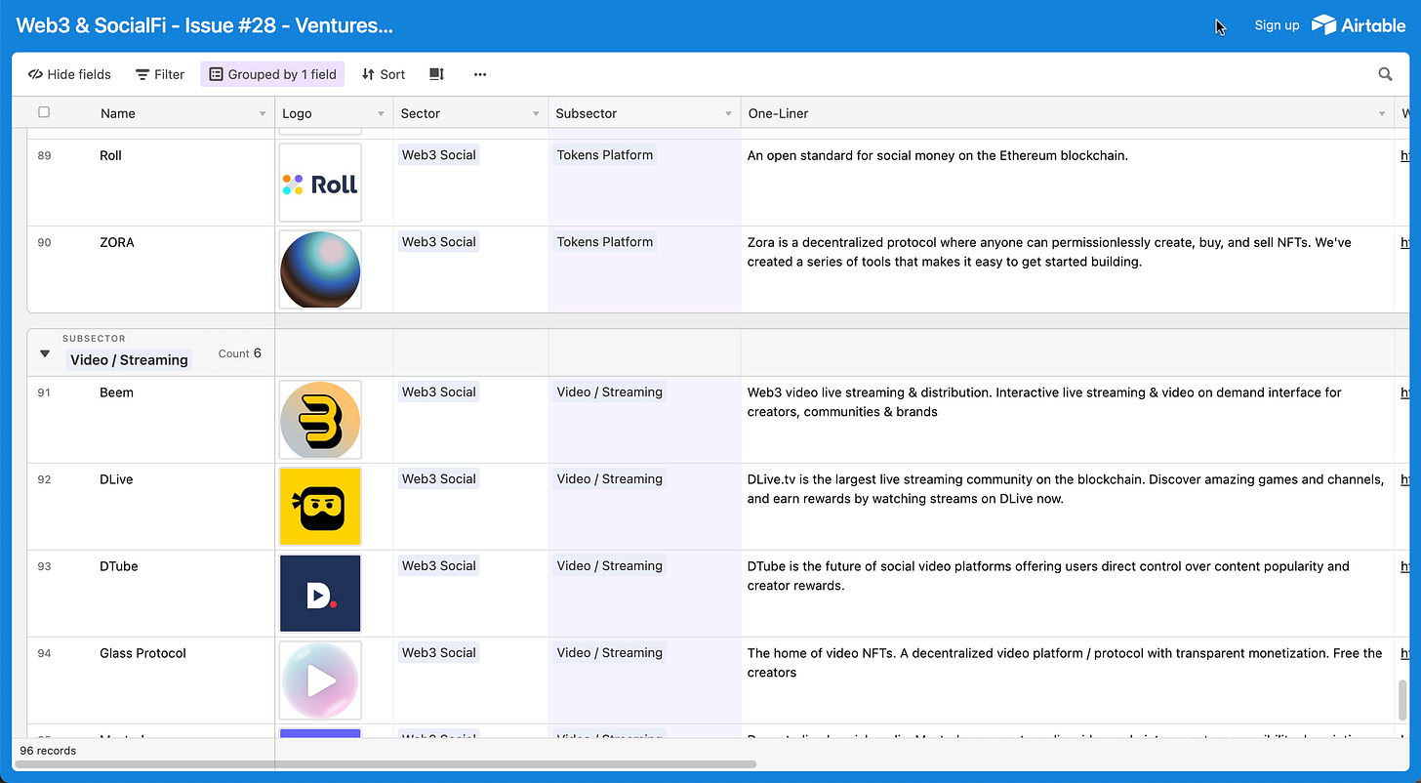The width and height of the screenshot is (1421, 783).
Task: Click row number 89
Action: coord(45,155)
